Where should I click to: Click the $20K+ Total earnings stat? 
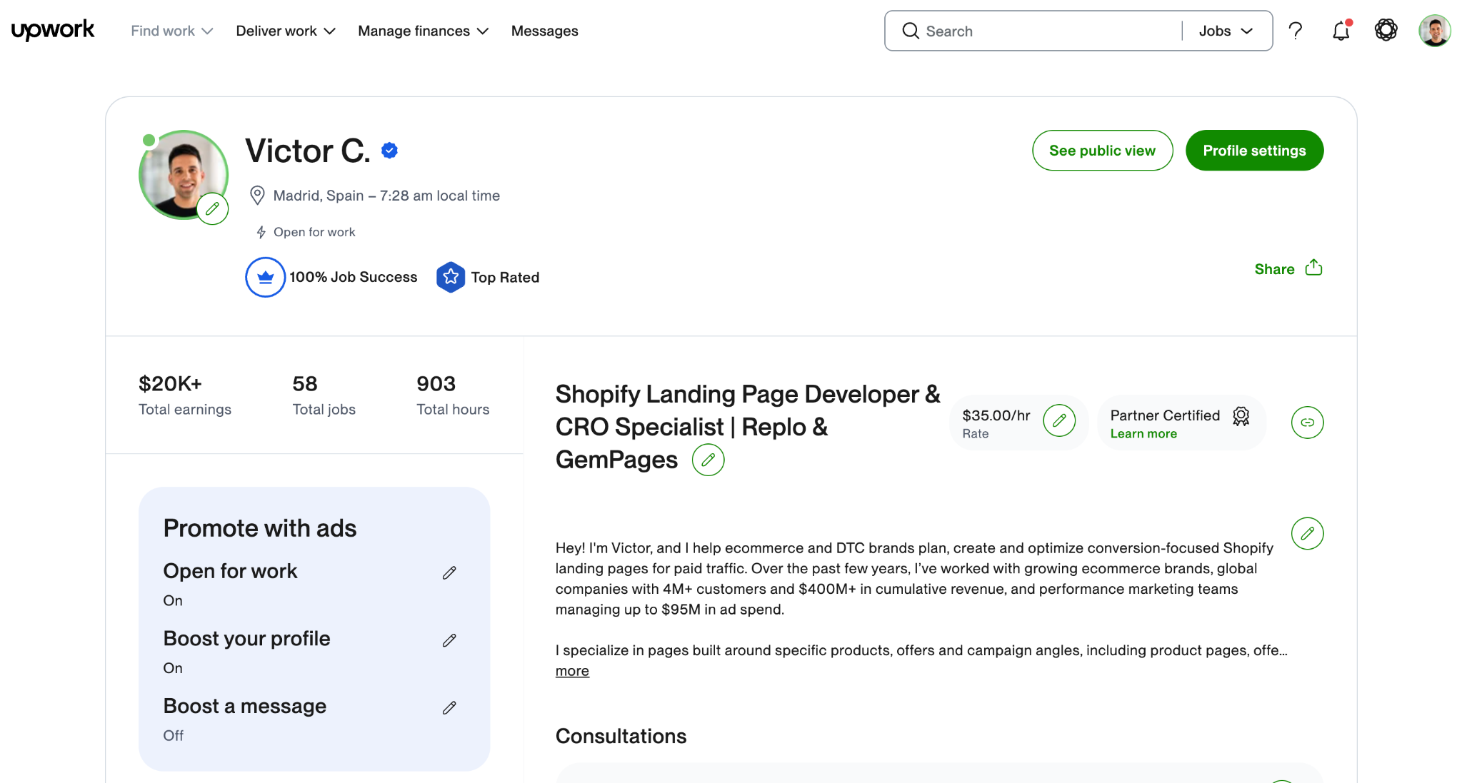pyautogui.click(x=185, y=395)
